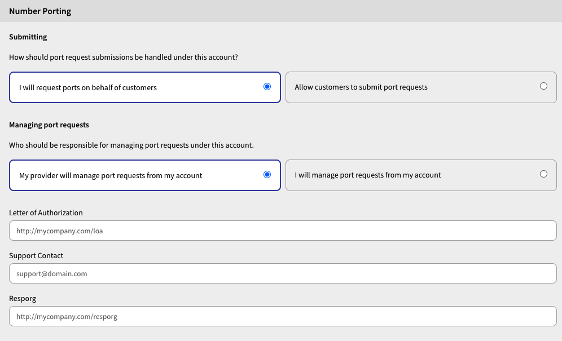562x341 pixels.
Task: Click the 'Resporg' field label
Action: [x=23, y=299]
